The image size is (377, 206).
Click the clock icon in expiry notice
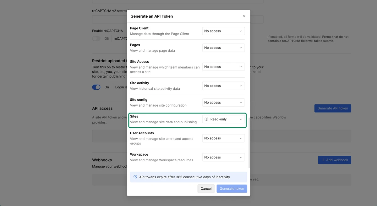tap(135, 177)
